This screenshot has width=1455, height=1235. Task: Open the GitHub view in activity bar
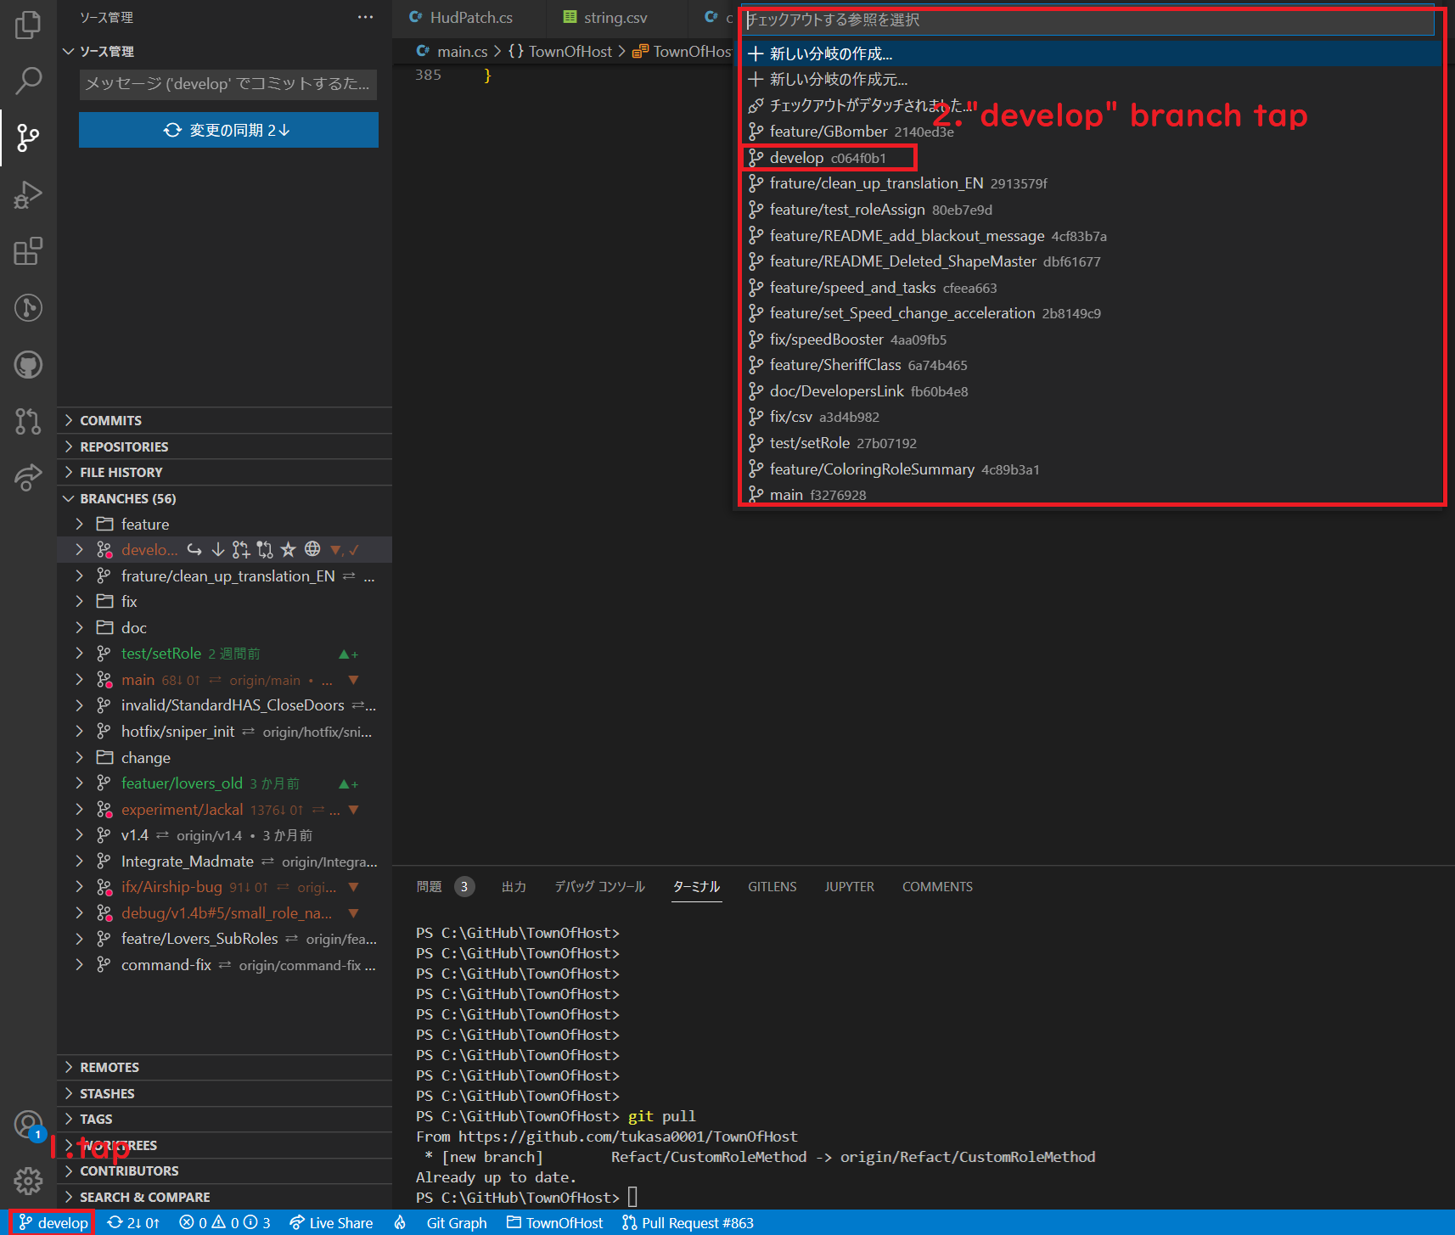(28, 365)
